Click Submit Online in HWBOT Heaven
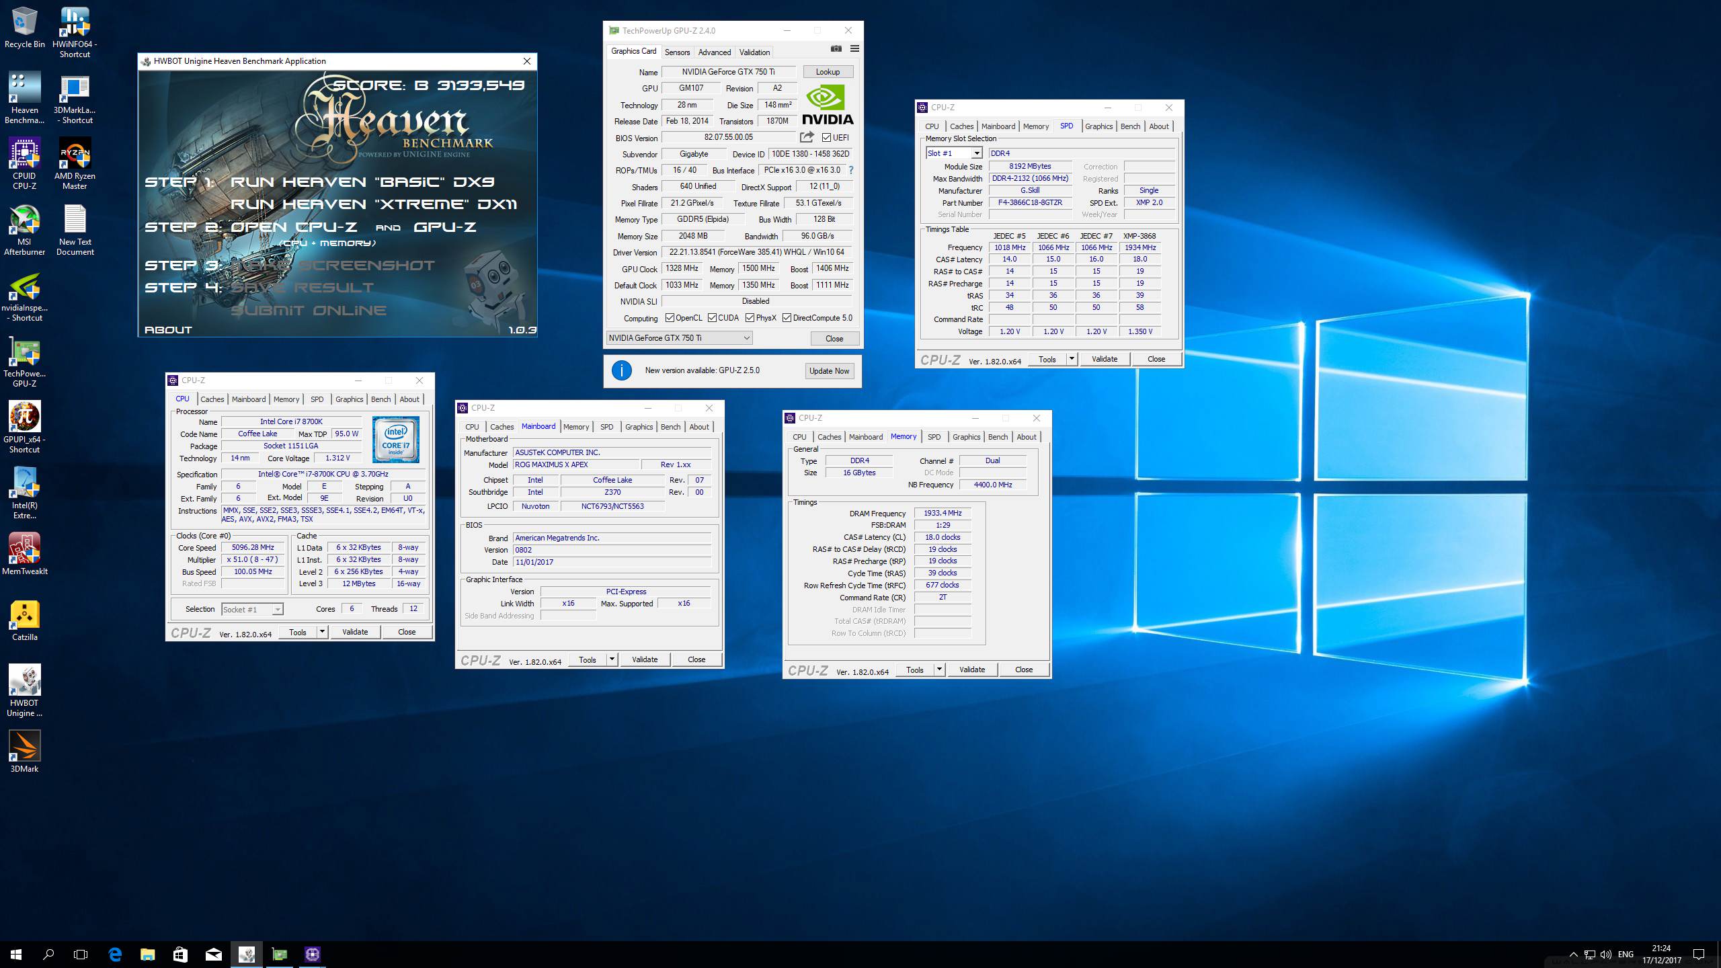 309,310
